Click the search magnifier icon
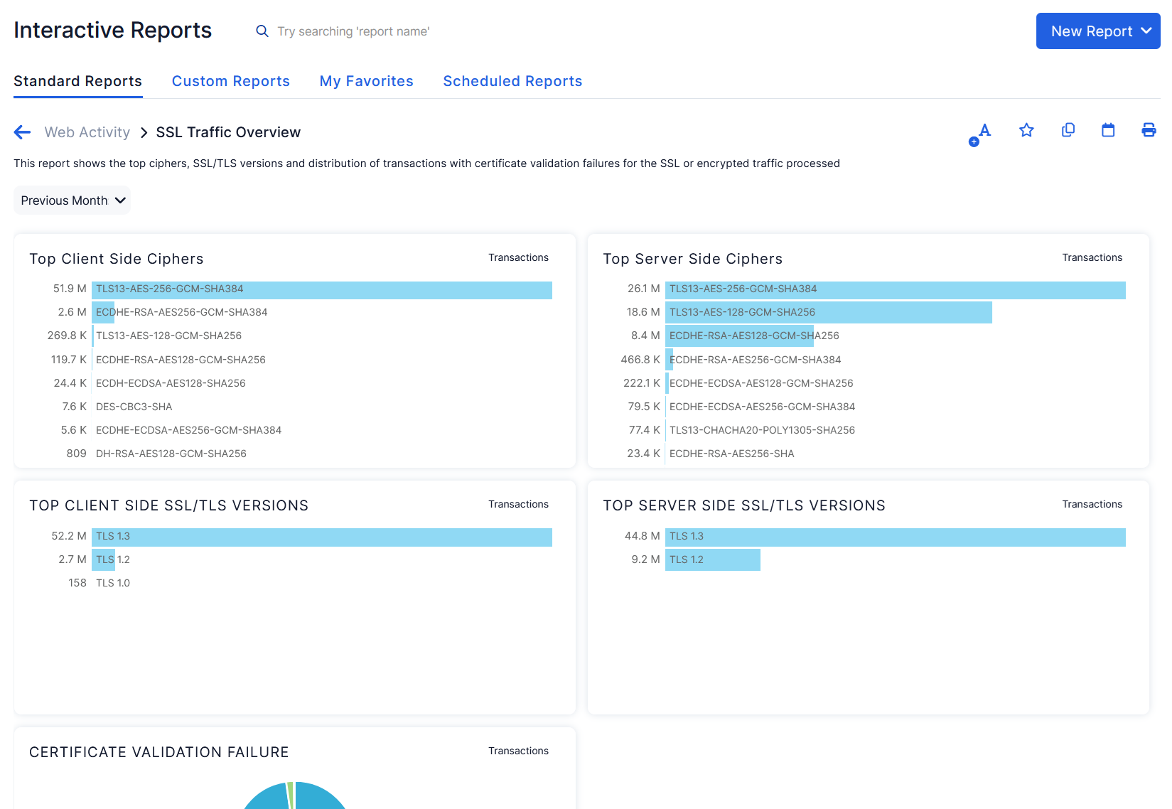 click(262, 31)
